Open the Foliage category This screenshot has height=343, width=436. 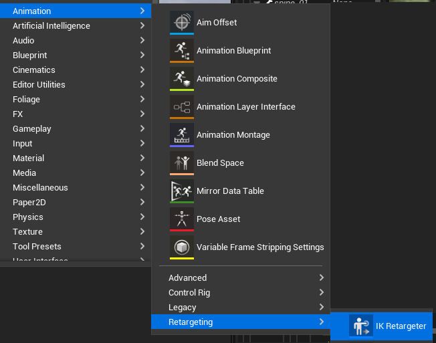pos(76,99)
